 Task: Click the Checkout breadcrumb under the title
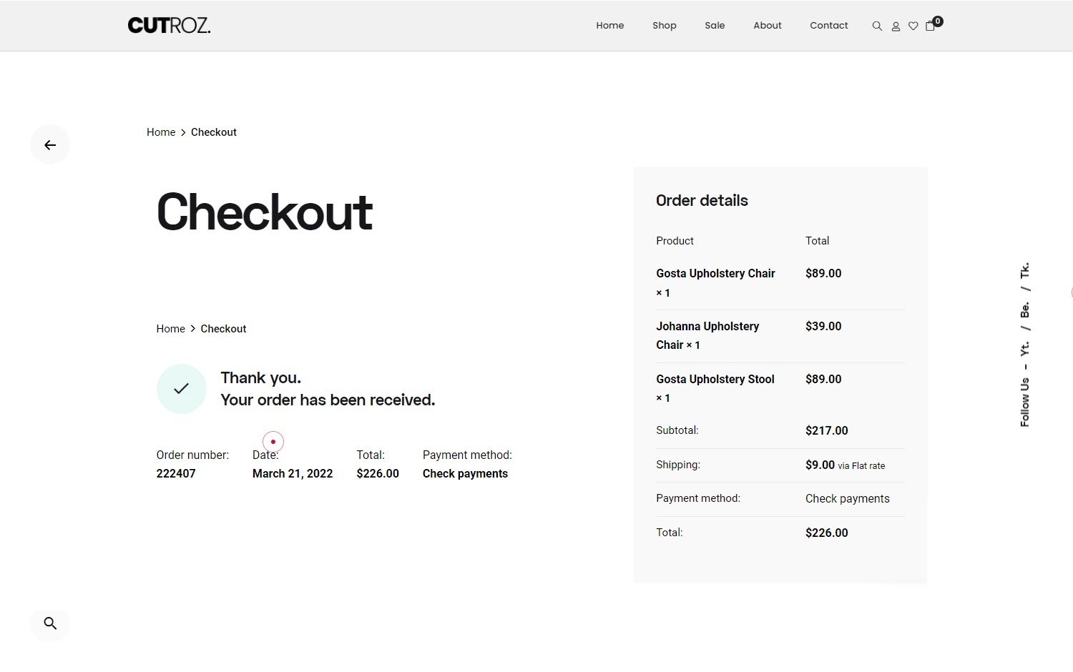coord(223,328)
